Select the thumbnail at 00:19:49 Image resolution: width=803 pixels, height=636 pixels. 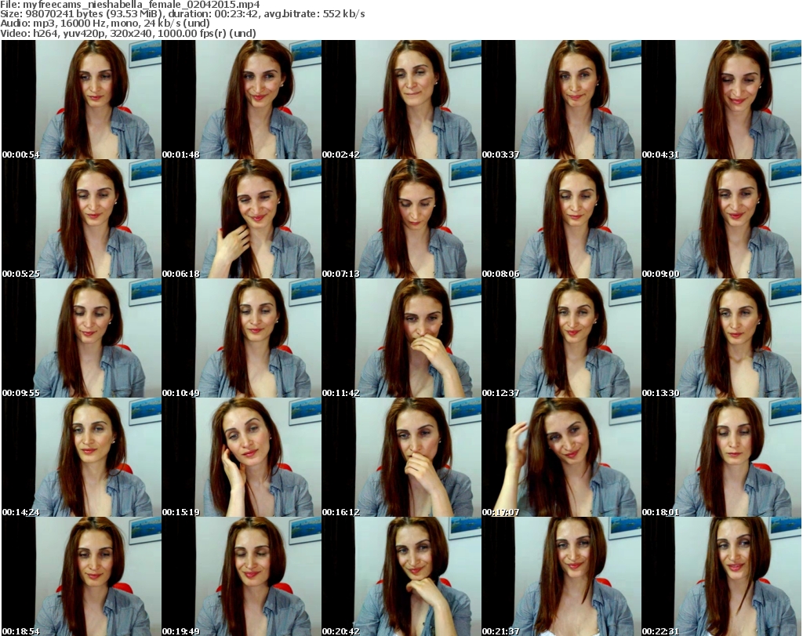(242, 576)
